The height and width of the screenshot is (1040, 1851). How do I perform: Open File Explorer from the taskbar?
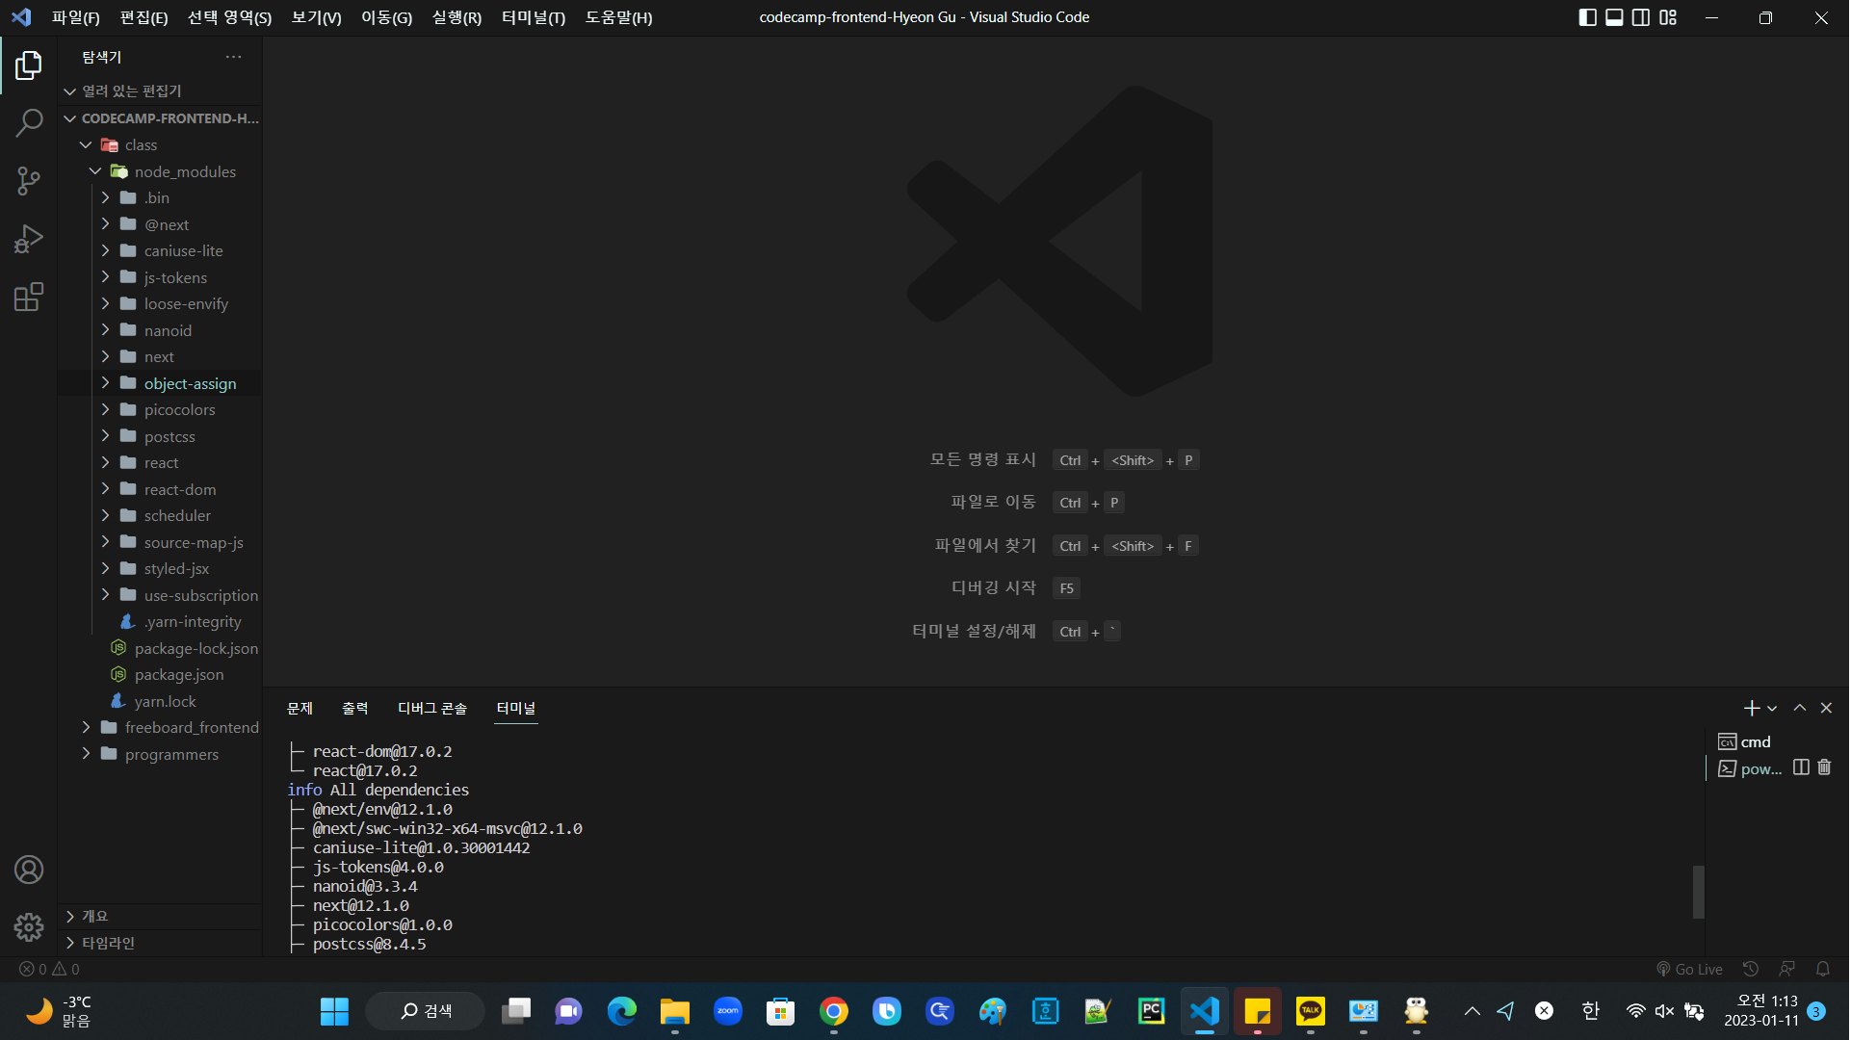pyautogui.click(x=674, y=1011)
